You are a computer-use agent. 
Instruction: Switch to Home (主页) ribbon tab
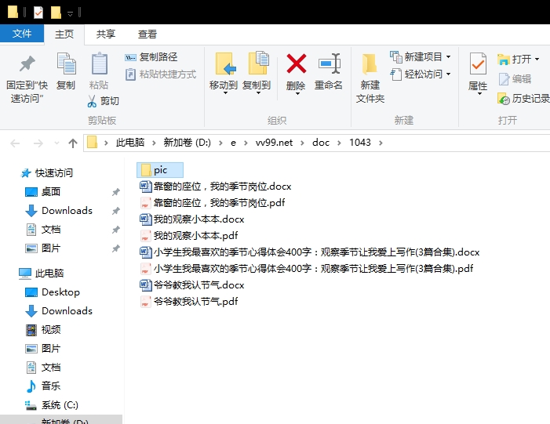pos(64,34)
